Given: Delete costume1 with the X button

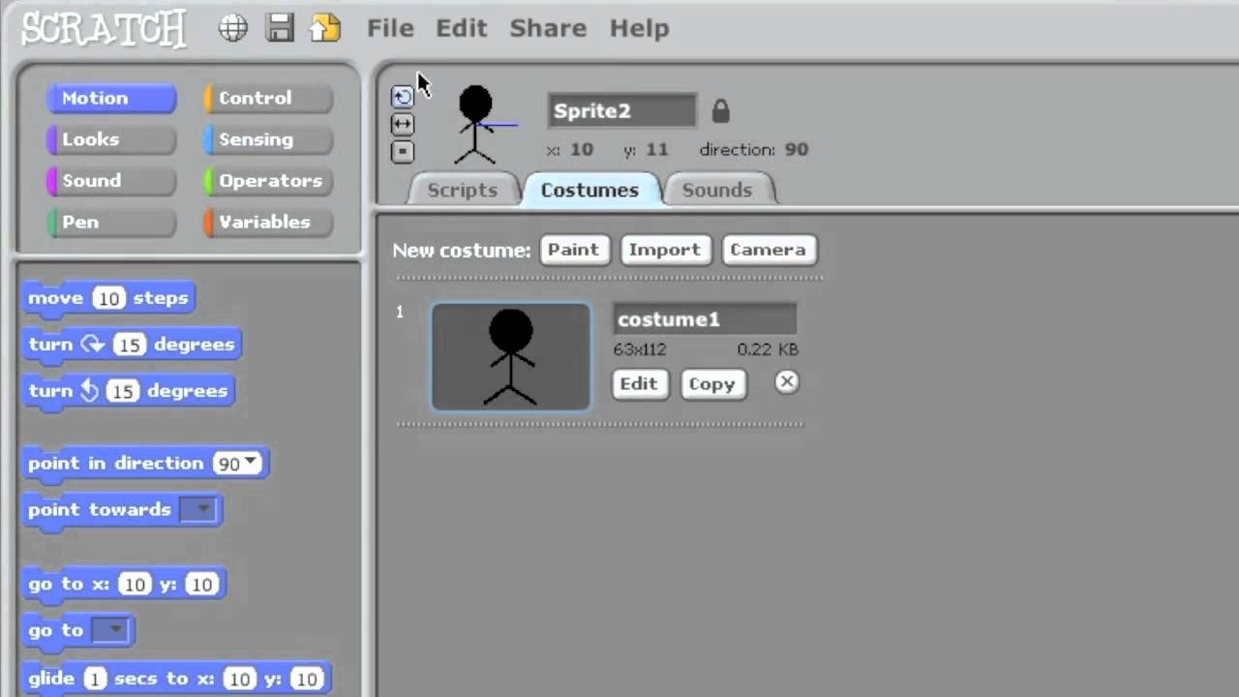Looking at the screenshot, I should pyautogui.click(x=787, y=381).
